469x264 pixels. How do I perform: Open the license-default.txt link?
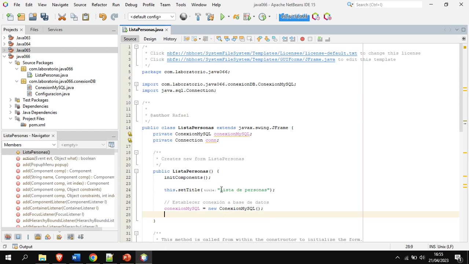[262, 53]
